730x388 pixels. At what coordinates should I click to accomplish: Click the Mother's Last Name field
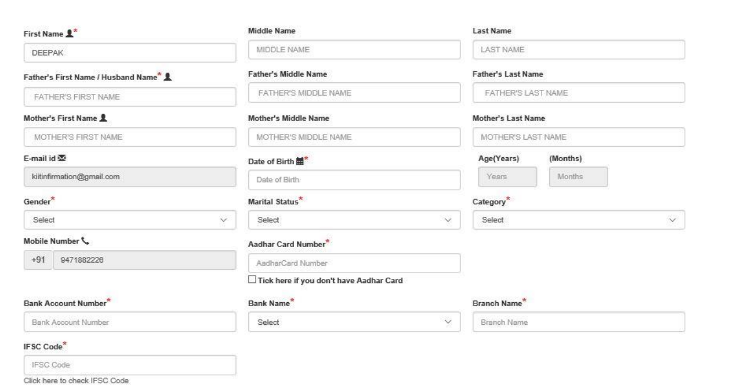pyautogui.click(x=579, y=137)
